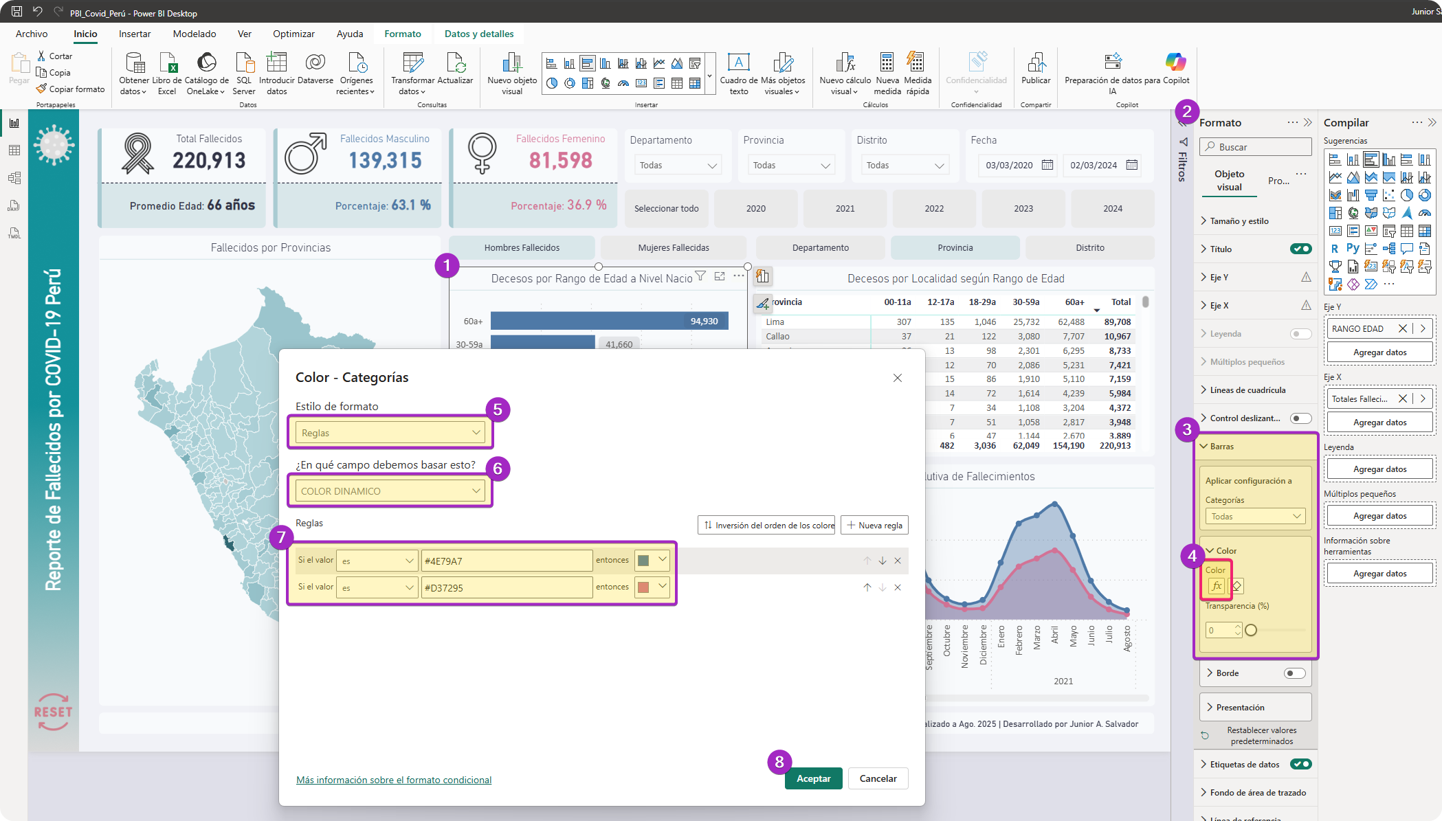
Task: Open the conditional formatting info link
Action: (x=394, y=780)
